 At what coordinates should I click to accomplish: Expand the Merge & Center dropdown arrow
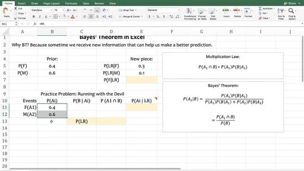tap(142, 17)
